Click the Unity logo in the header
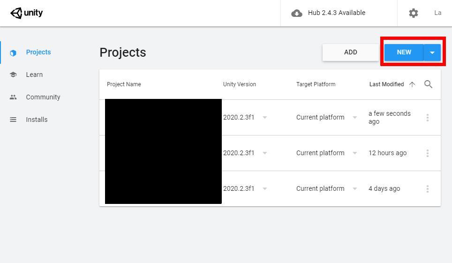This screenshot has width=452, height=263. [27, 13]
